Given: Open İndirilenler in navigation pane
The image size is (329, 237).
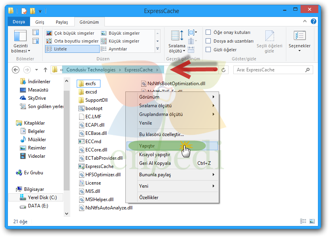Looking at the screenshot, I should pos(35,81).
